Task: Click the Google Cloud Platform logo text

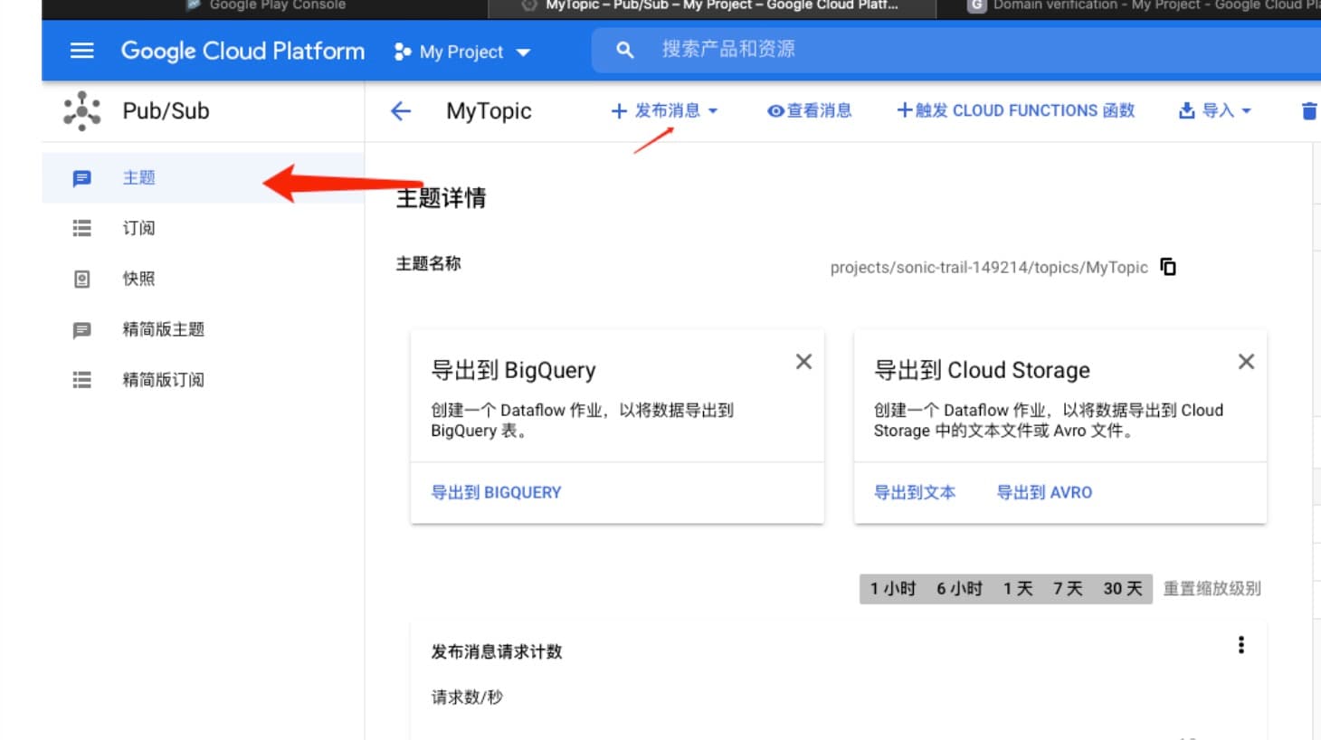Action: click(x=242, y=51)
